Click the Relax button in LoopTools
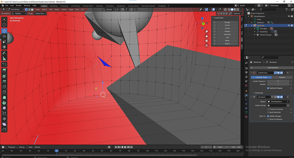This screenshot has height=158, width=294. (227, 40)
